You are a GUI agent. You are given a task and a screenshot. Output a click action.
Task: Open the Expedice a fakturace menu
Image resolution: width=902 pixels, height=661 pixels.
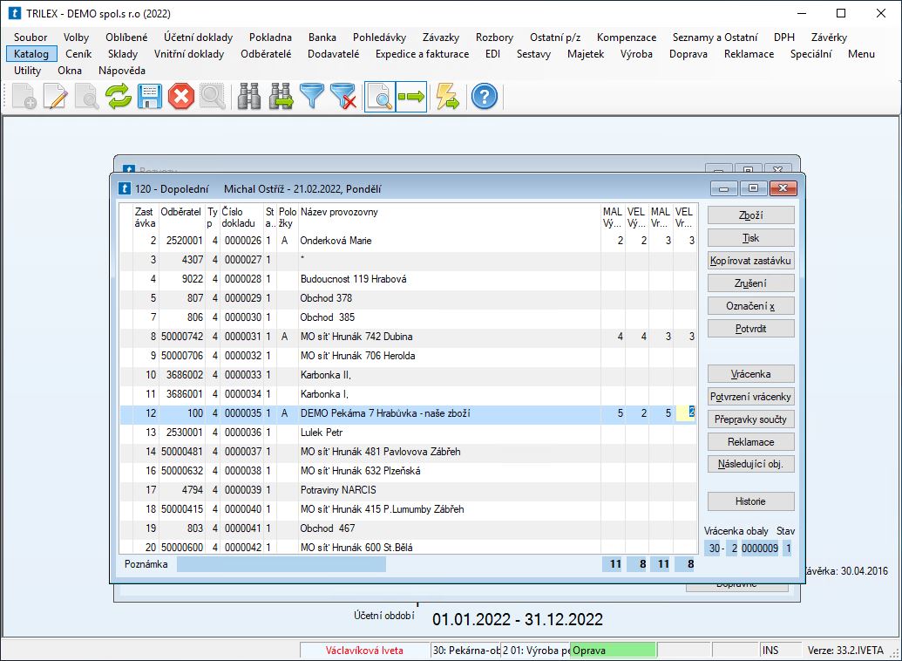click(x=422, y=54)
